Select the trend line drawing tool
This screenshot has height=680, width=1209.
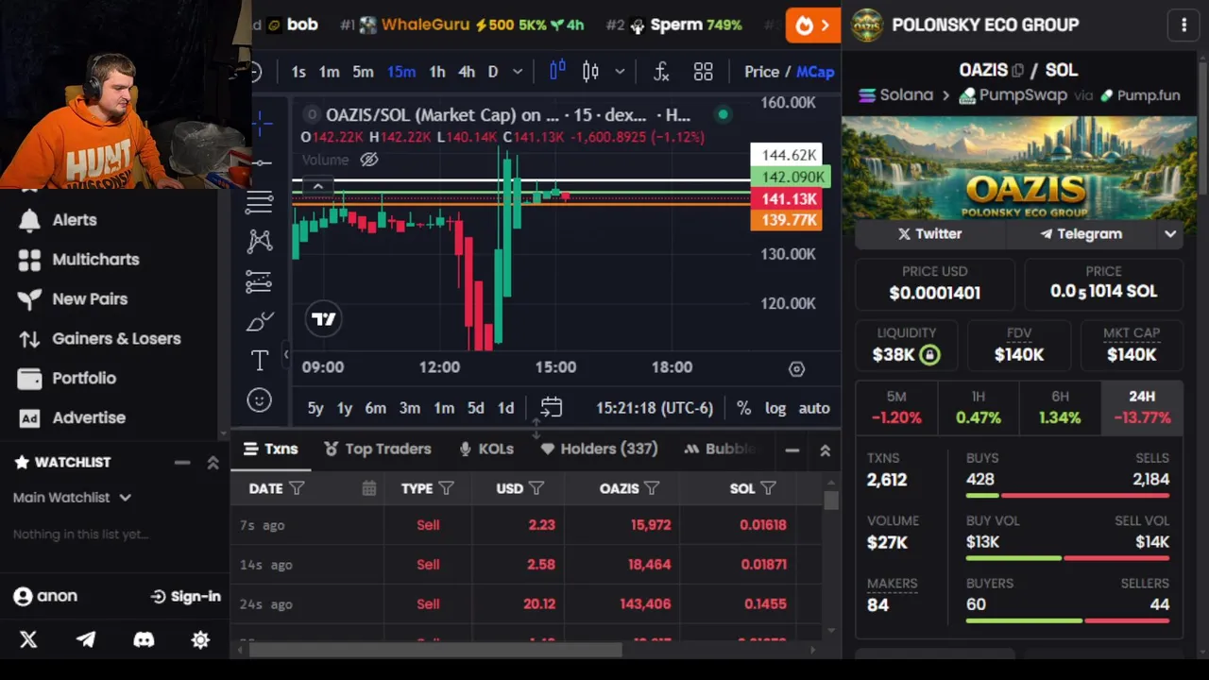click(x=260, y=162)
